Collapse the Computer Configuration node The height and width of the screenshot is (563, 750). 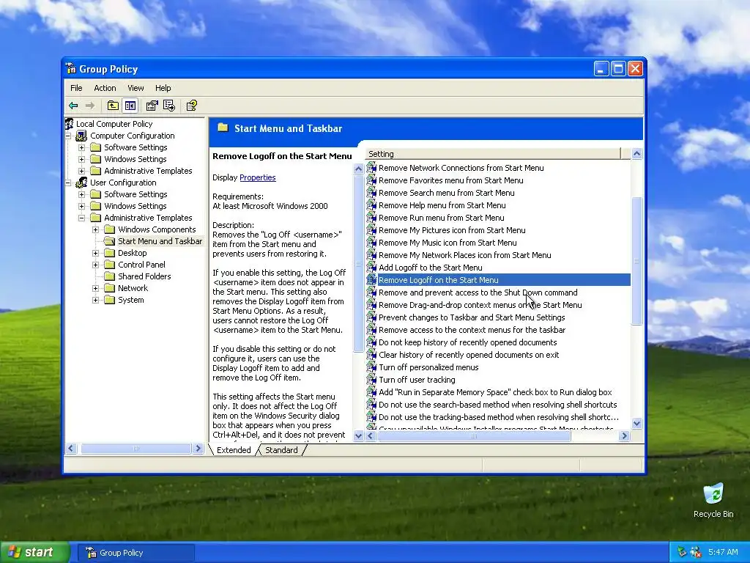point(68,136)
